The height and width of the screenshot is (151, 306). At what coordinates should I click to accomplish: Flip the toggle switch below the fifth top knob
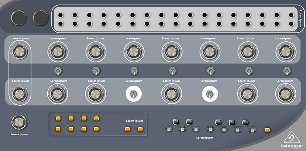[x=172, y=71]
